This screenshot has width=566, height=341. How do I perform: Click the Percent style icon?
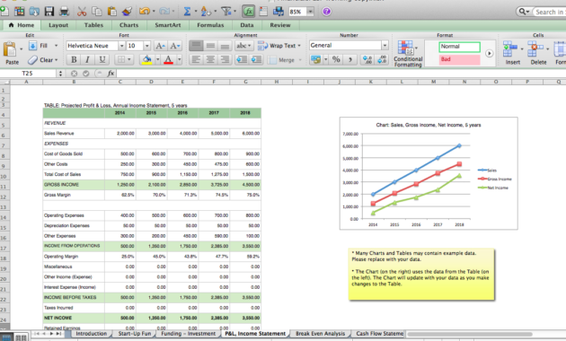[336, 59]
